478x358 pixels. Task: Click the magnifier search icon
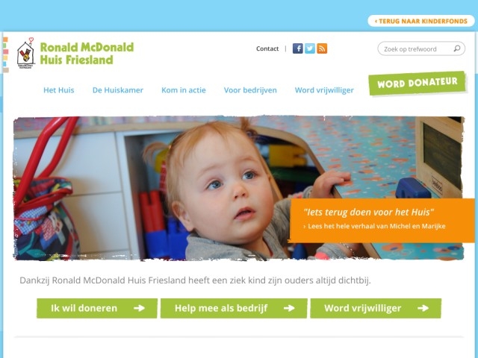click(456, 48)
